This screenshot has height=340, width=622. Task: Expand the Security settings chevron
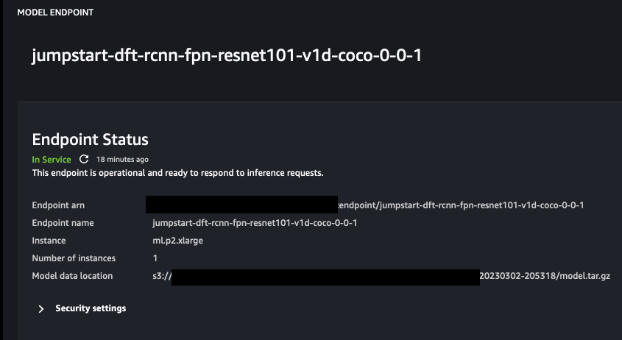click(x=41, y=308)
